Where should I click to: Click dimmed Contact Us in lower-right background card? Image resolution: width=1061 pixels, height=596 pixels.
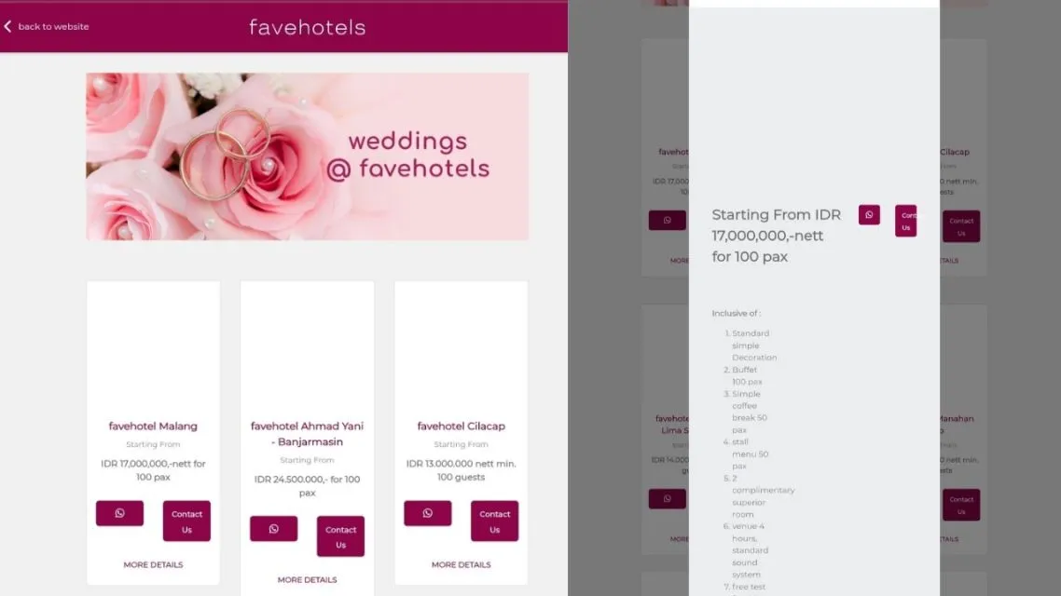[961, 505]
